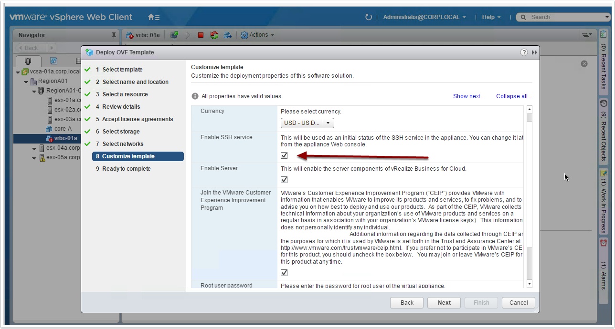Click the search magnifier icon

(x=524, y=17)
